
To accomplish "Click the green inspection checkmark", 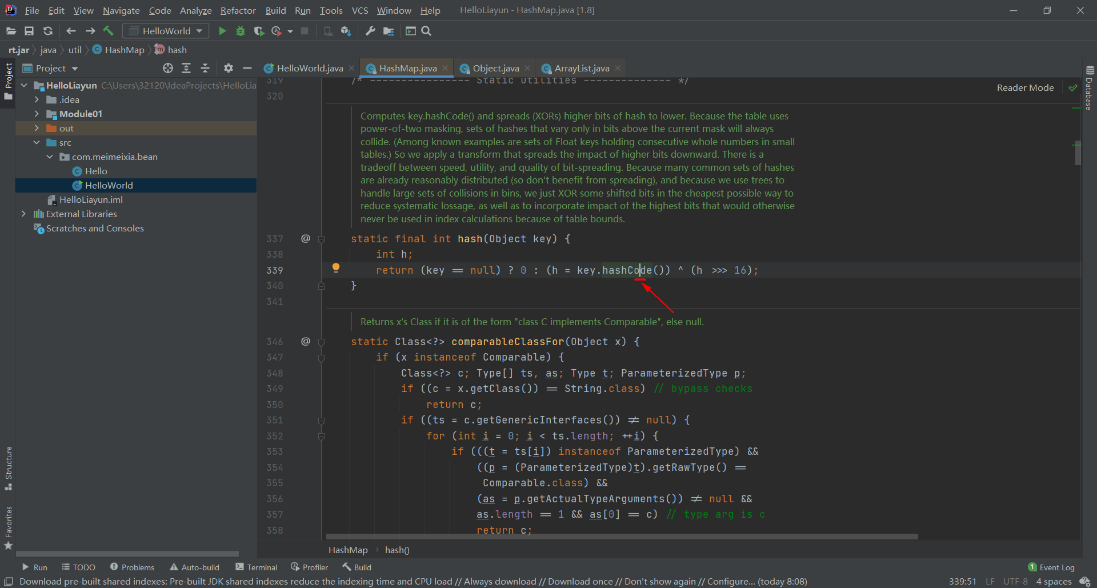I will 1073,88.
